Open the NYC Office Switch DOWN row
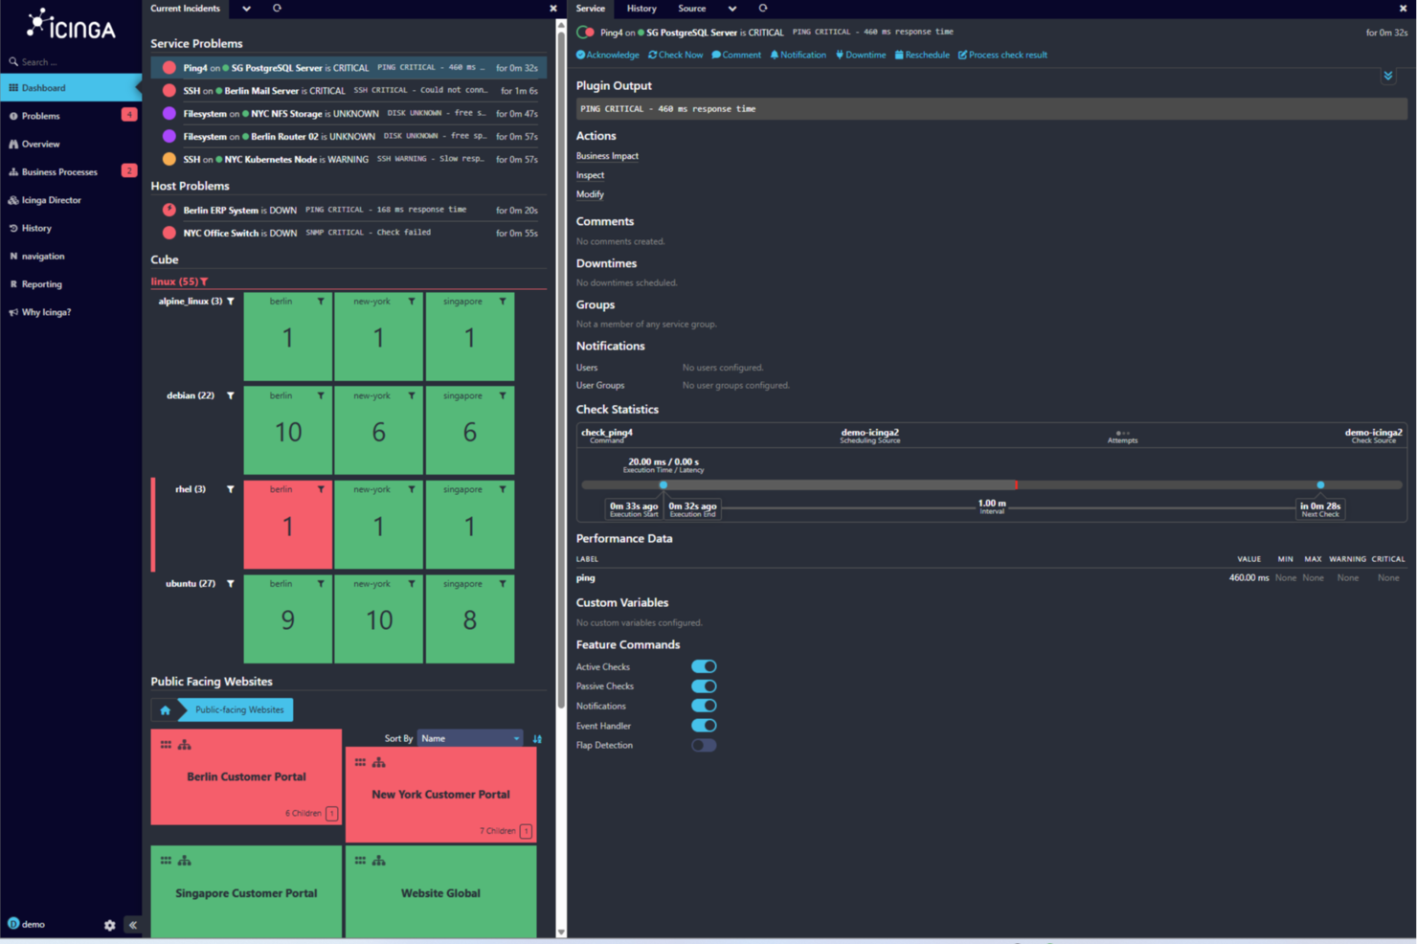This screenshot has width=1417, height=944. tap(349, 234)
